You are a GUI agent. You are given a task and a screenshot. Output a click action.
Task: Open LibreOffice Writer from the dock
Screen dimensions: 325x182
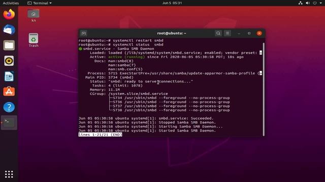9,76
